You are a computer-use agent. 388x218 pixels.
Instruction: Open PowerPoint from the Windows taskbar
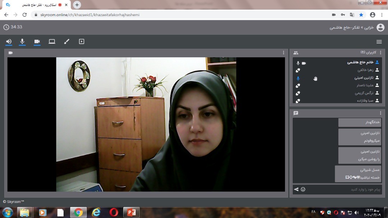click(131, 212)
